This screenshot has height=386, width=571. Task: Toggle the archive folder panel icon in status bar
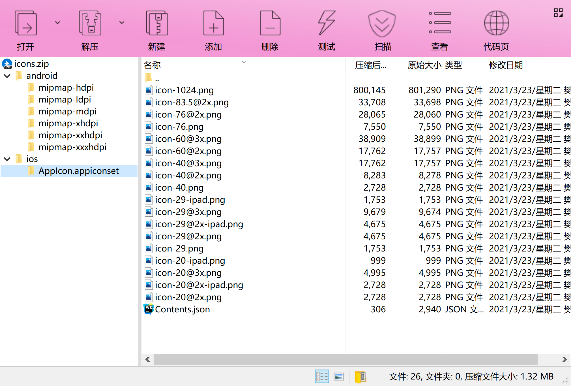click(x=360, y=376)
